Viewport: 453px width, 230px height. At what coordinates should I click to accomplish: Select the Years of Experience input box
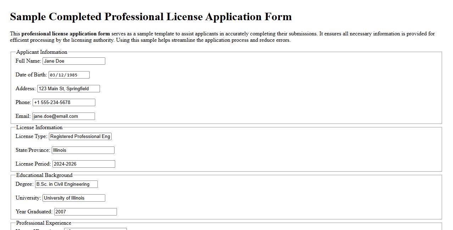click(95, 229)
